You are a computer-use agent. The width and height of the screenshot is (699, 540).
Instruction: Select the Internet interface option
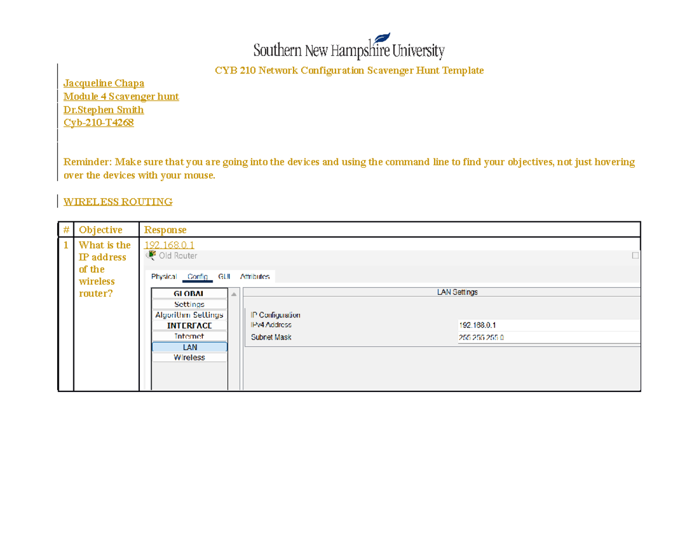[x=189, y=336]
